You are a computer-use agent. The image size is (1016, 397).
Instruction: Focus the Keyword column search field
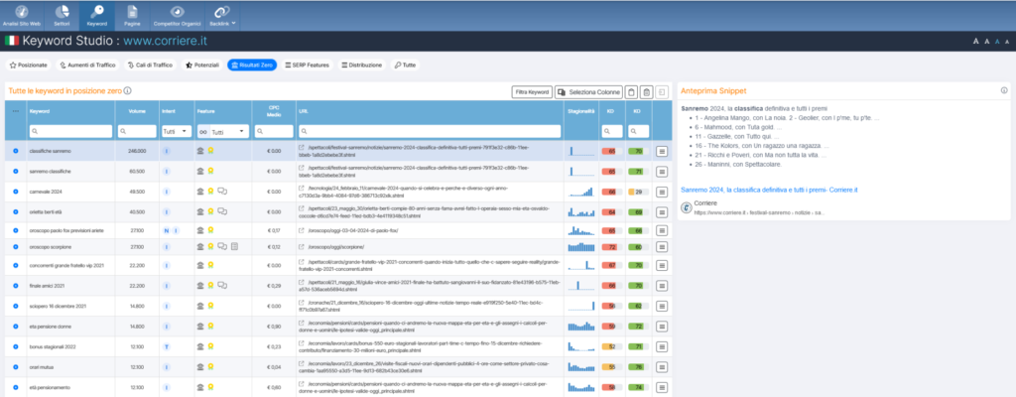coord(70,131)
